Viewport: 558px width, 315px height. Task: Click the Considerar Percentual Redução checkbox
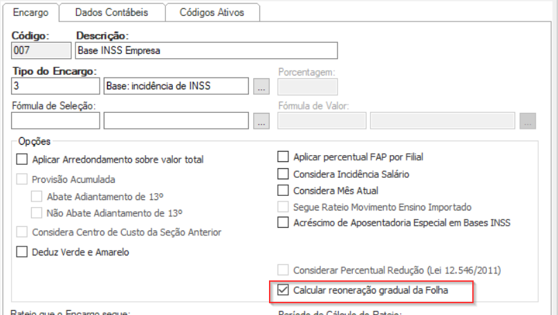283,270
